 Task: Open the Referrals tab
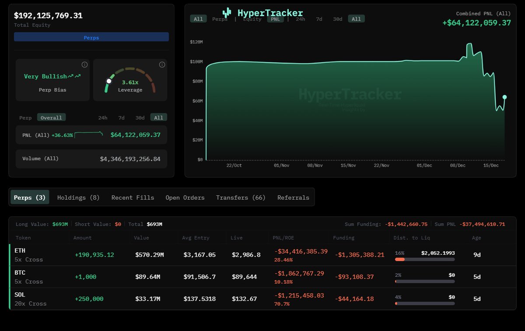(x=293, y=197)
